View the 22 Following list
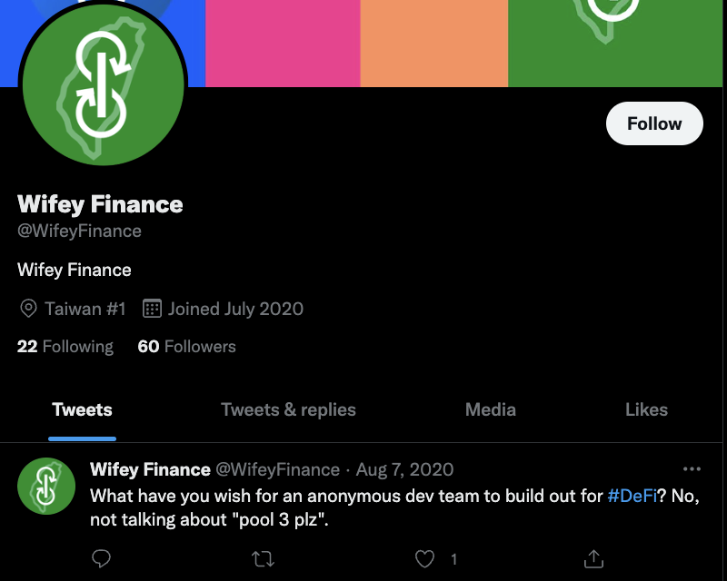This screenshot has height=581, width=727. click(65, 347)
